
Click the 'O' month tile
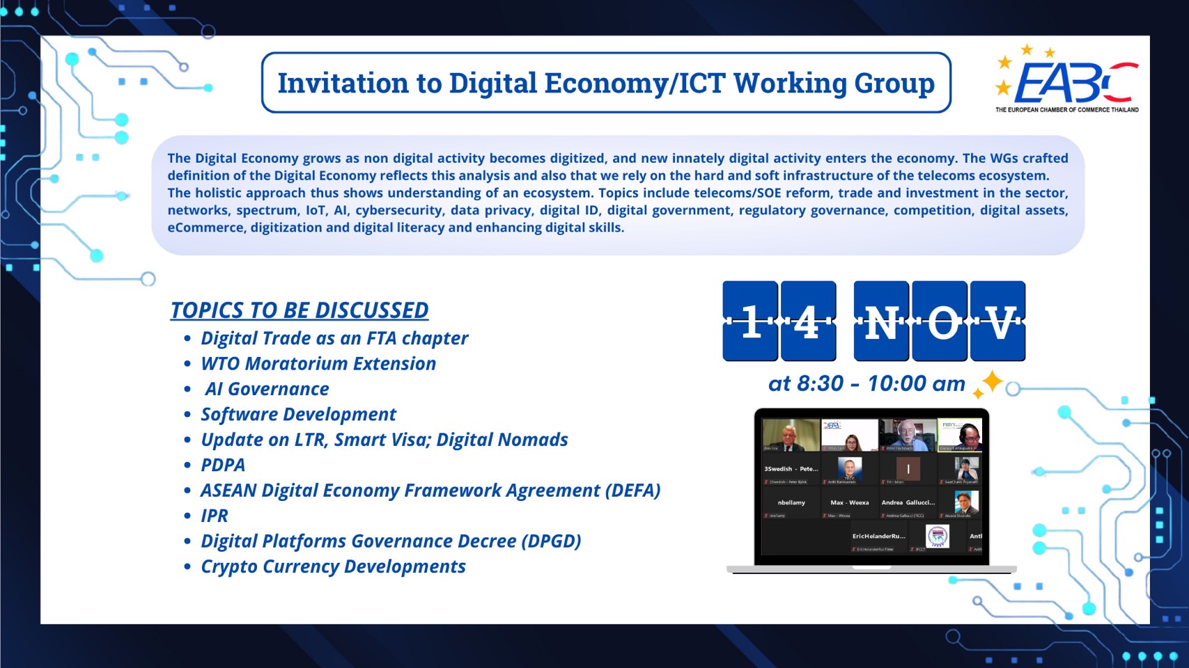point(940,321)
